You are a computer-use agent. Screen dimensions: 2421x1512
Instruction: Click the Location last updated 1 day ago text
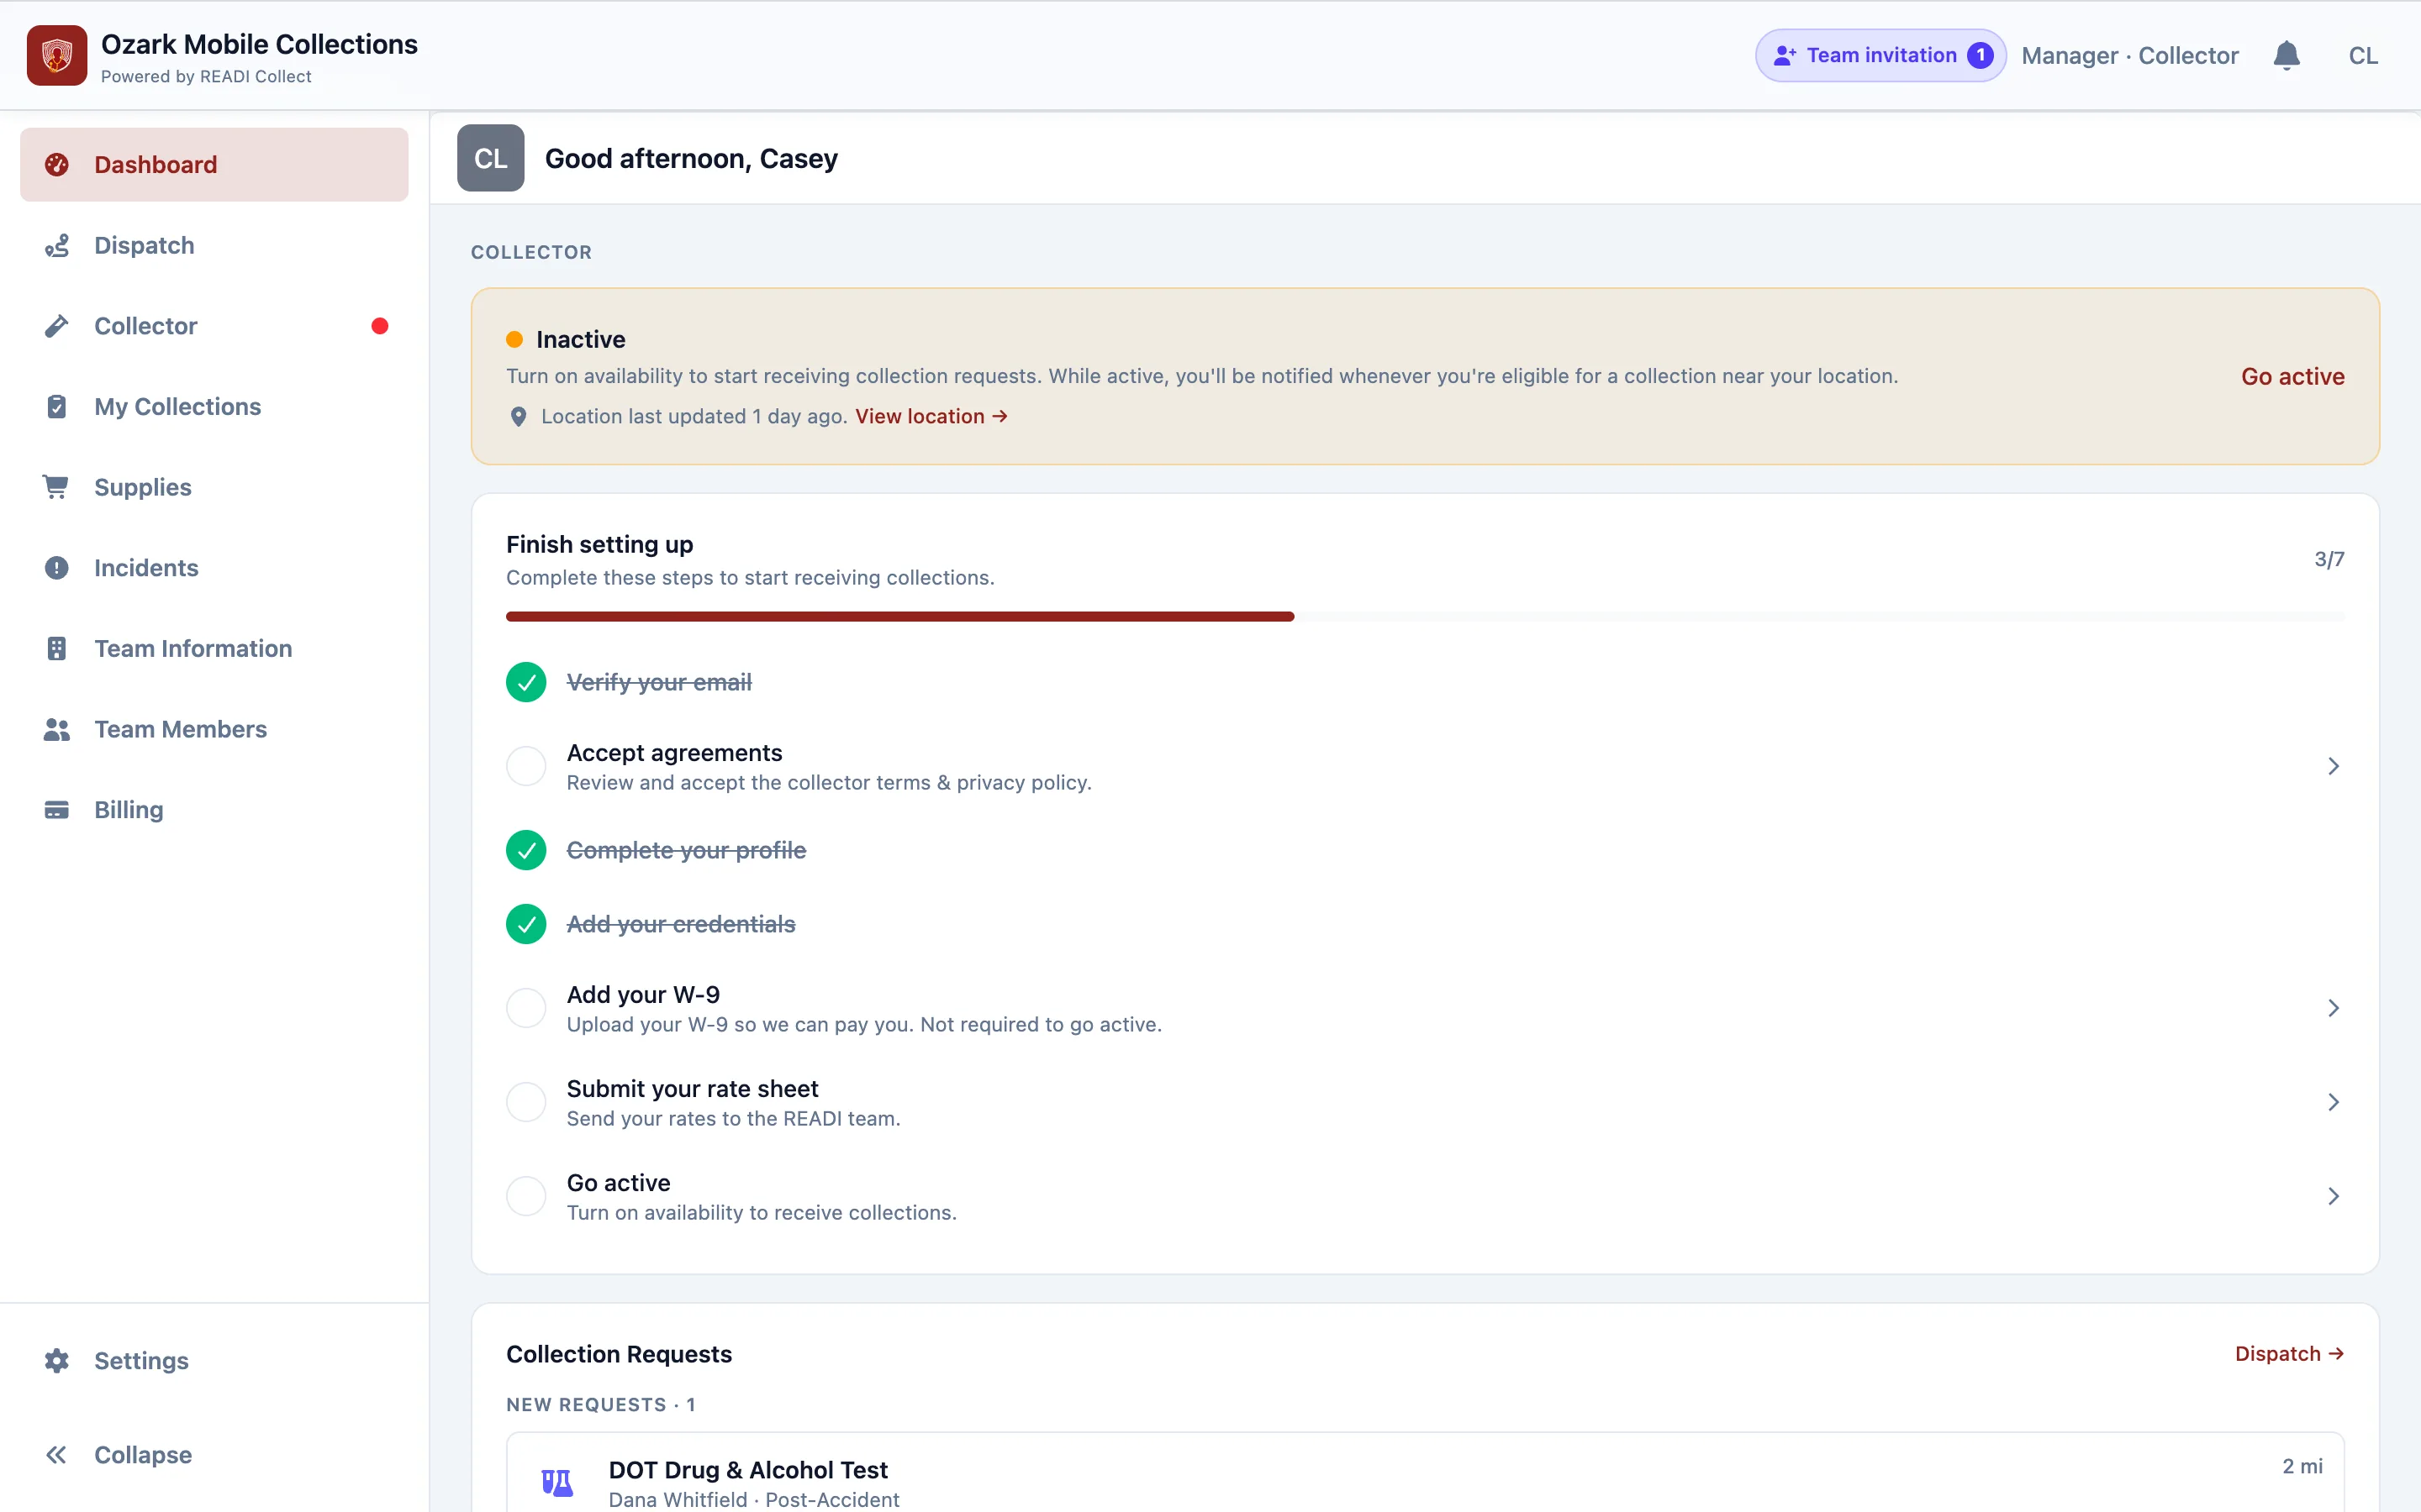(694, 416)
